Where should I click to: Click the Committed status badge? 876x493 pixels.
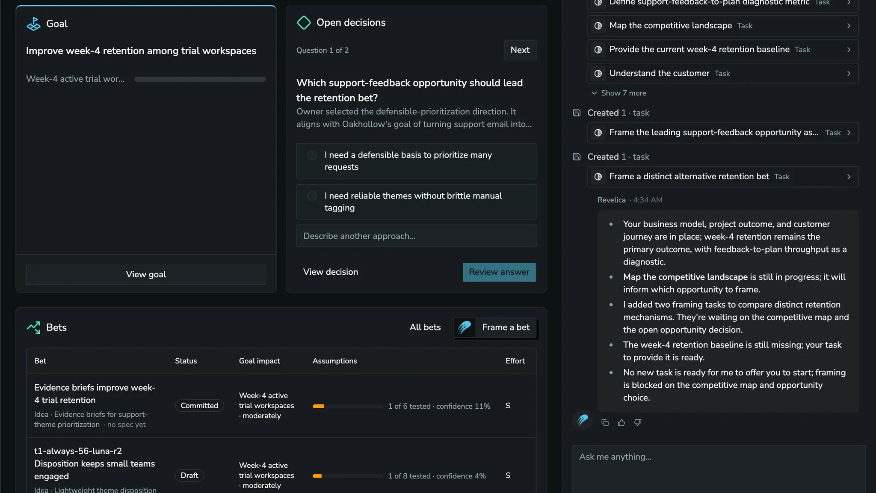click(199, 406)
